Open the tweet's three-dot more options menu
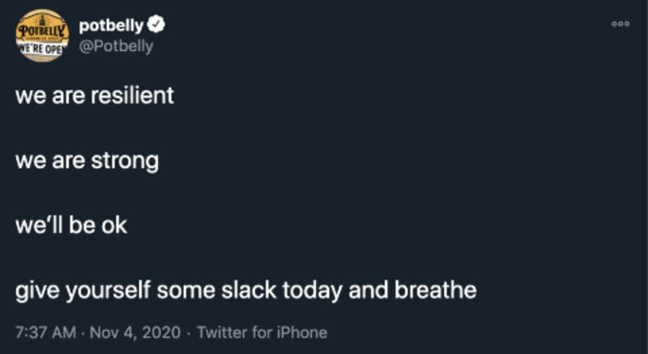The width and height of the screenshot is (648, 354). point(620,24)
